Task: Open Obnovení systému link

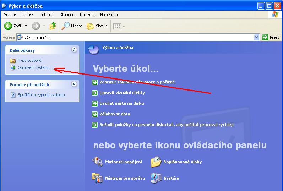Action: pyautogui.click(x=34, y=67)
